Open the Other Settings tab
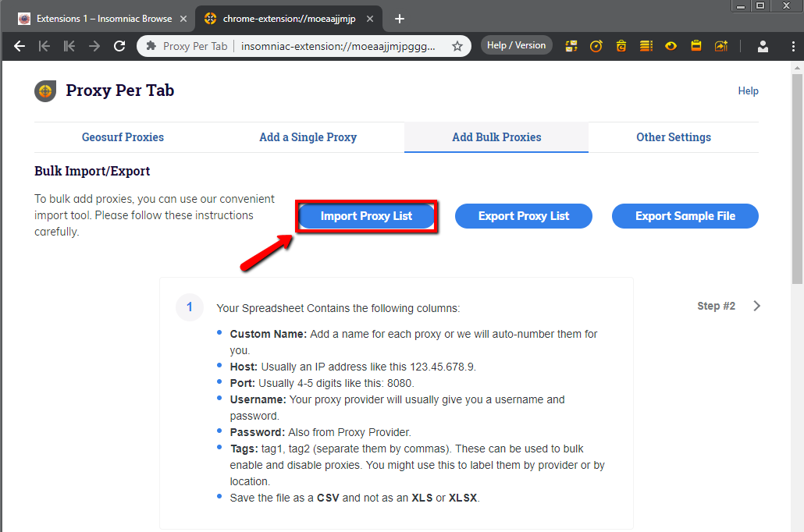The image size is (804, 532). point(674,137)
